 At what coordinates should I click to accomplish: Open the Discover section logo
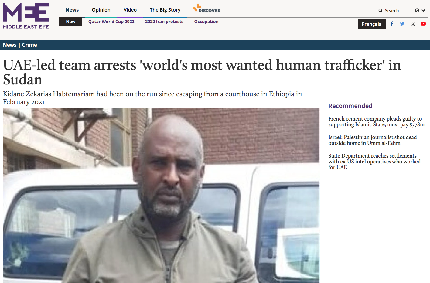207,9
